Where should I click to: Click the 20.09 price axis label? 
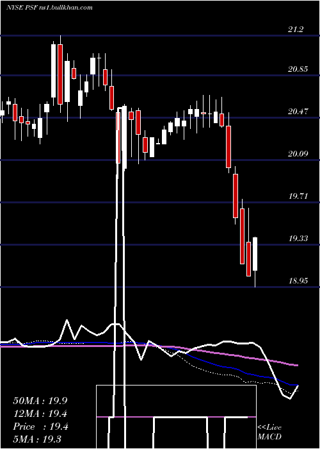tap(298, 154)
